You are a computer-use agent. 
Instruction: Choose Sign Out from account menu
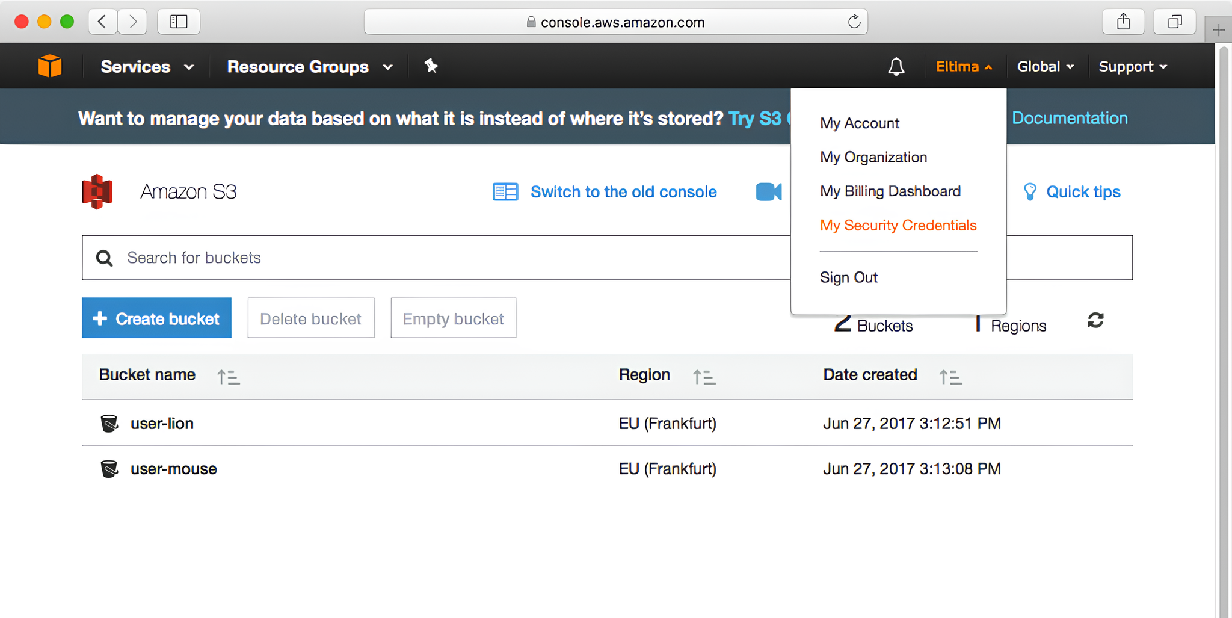848,277
